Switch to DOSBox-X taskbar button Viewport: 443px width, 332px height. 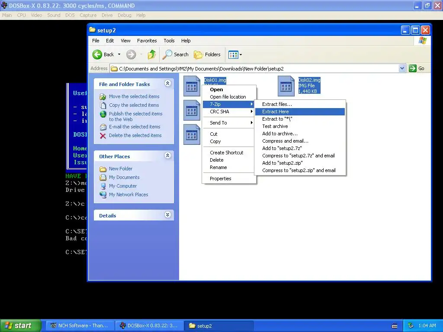(150, 326)
